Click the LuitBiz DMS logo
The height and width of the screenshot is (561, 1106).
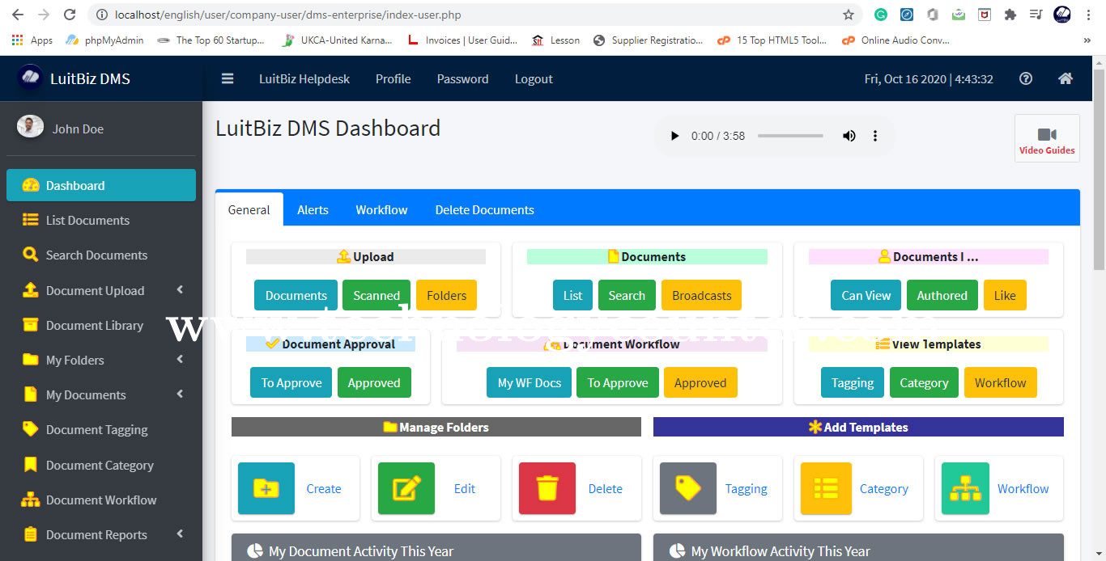31,78
